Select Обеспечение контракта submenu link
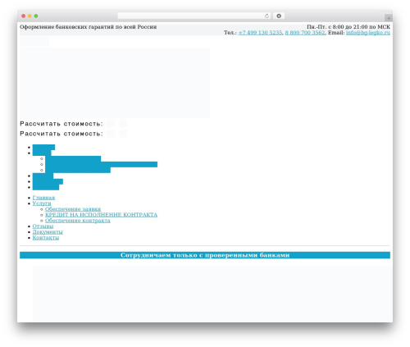410x347 pixels. pos(78,221)
